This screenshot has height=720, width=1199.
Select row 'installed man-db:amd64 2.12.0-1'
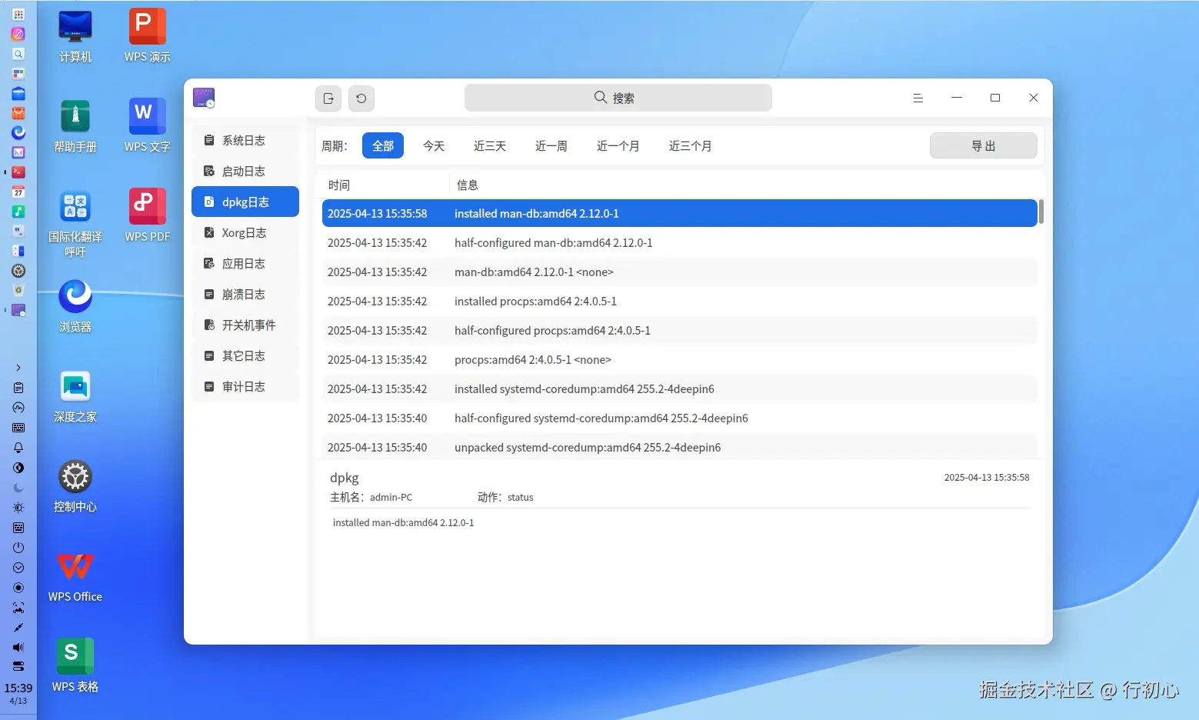click(x=679, y=214)
